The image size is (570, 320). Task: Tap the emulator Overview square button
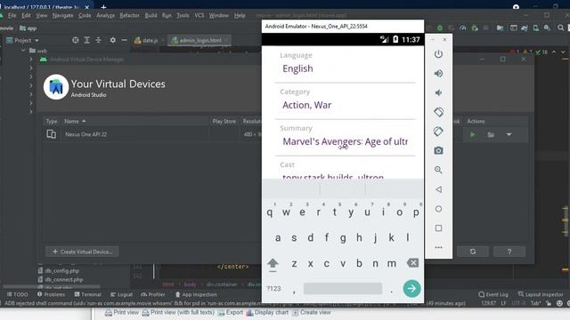438,228
